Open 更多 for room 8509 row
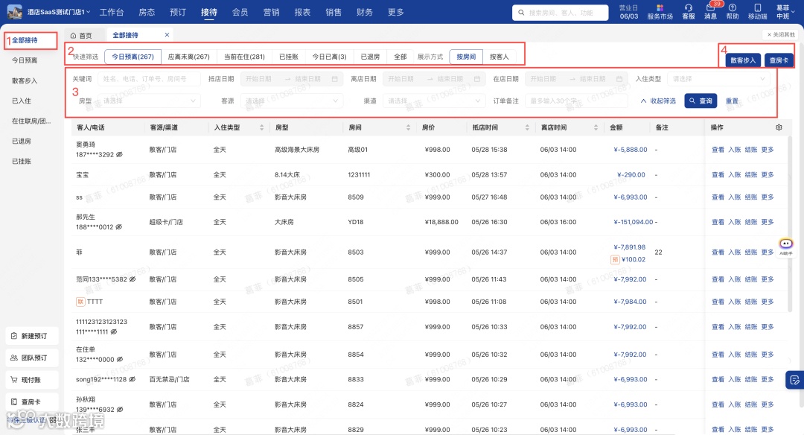The height and width of the screenshot is (435, 804). 767,197
